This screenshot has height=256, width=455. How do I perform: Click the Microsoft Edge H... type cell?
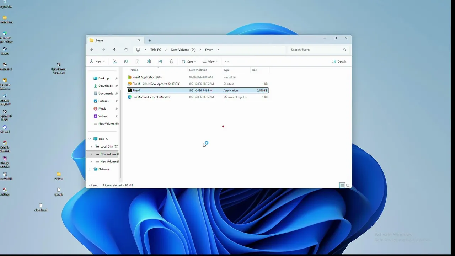coord(235,97)
